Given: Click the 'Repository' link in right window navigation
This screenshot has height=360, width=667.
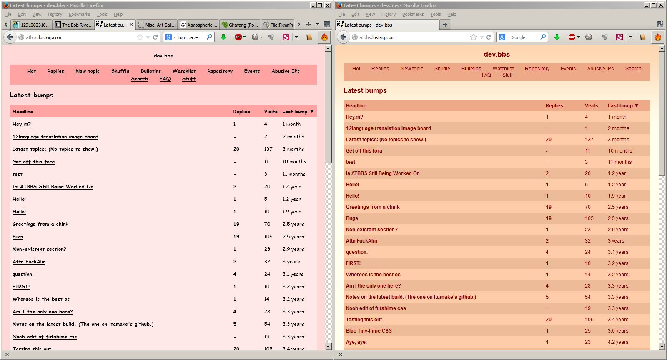Looking at the screenshot, I should (537, 69).
